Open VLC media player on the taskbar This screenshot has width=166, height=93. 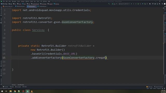32,91
